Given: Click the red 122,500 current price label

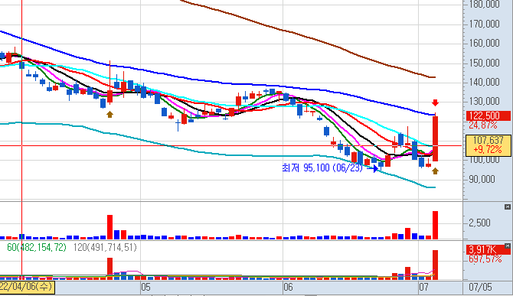Looking at the screenshot, I should [488, 115].
